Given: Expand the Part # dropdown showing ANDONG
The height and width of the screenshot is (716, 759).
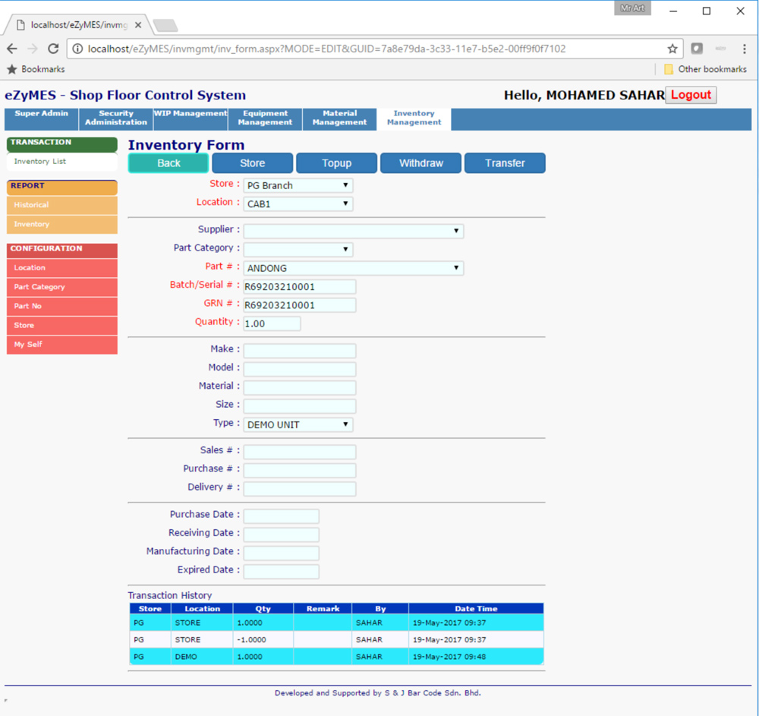Looking at the screenshot, I should coord(353,268).
